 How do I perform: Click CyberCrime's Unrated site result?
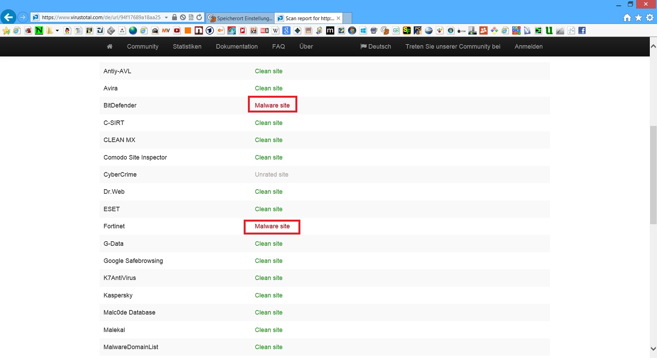[x=271, y=174]
